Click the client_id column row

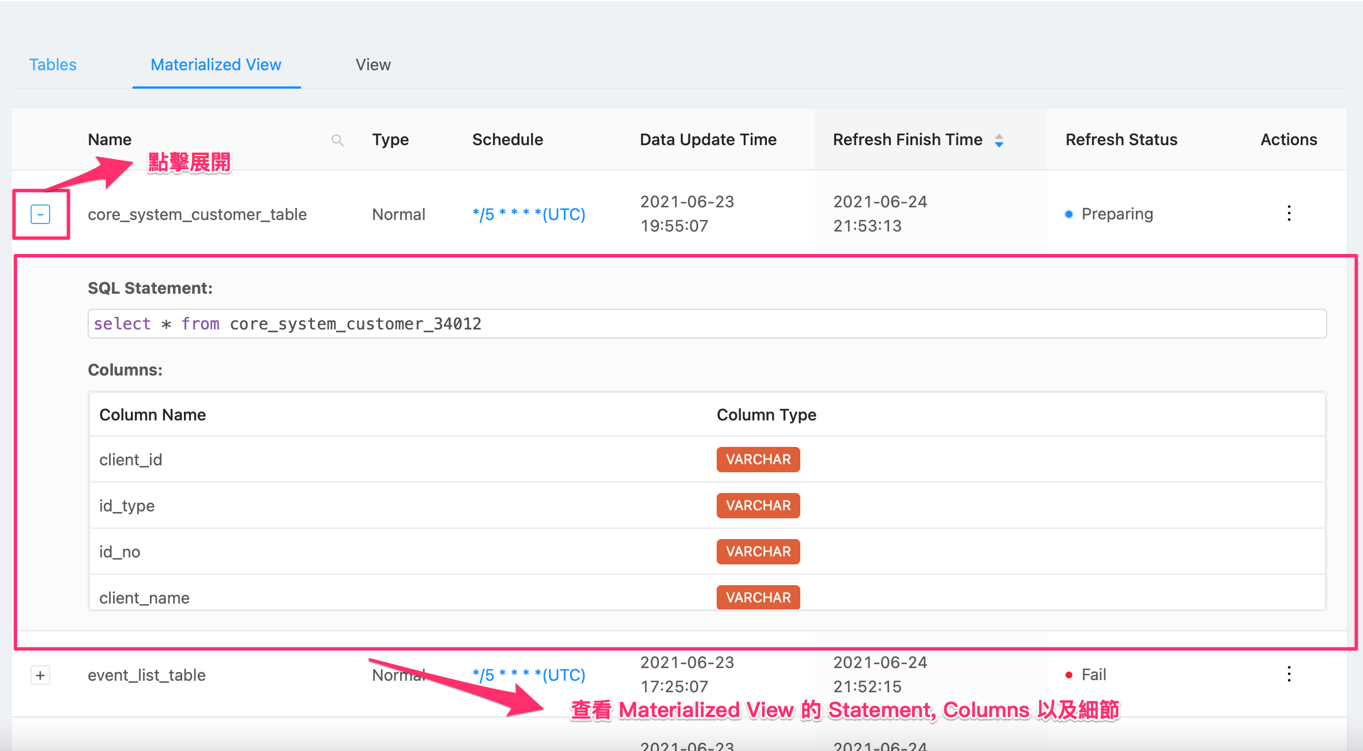pyautogui.click(x=707, y=460)
